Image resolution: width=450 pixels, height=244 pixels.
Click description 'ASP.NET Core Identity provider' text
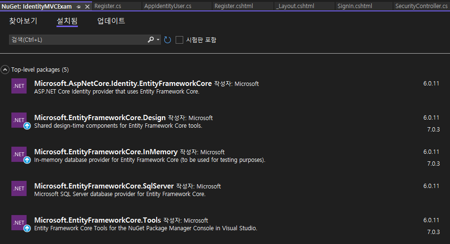(x=117, y=92)
